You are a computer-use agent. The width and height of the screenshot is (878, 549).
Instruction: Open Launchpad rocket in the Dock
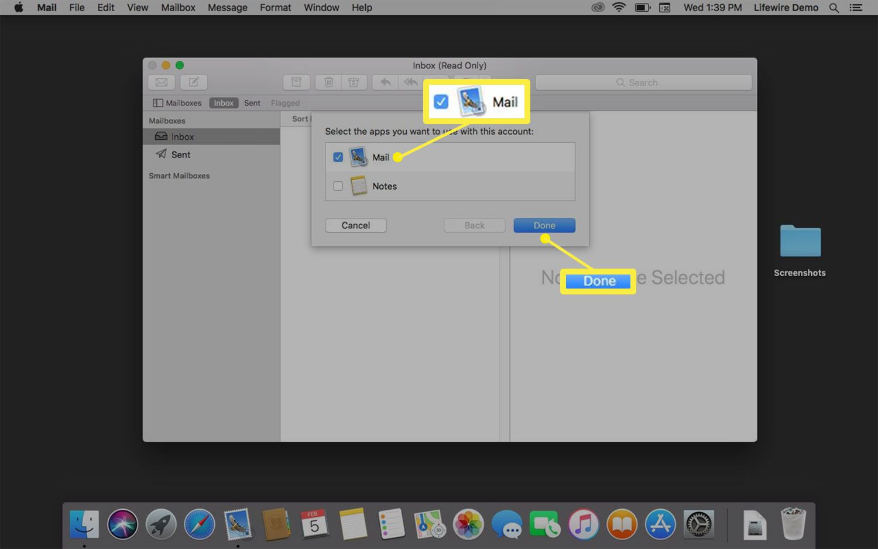pyautogui.click(x=161, y=524)
